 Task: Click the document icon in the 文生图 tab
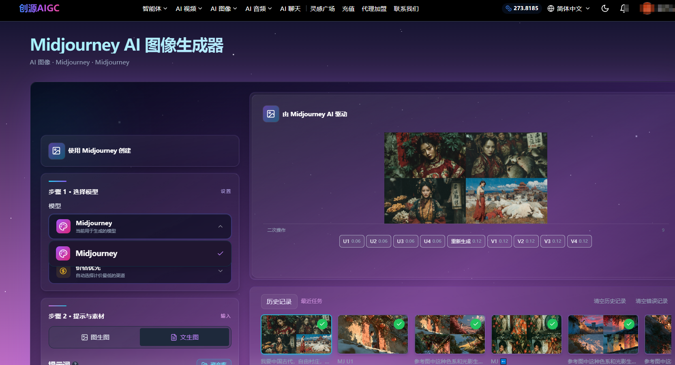174,337
